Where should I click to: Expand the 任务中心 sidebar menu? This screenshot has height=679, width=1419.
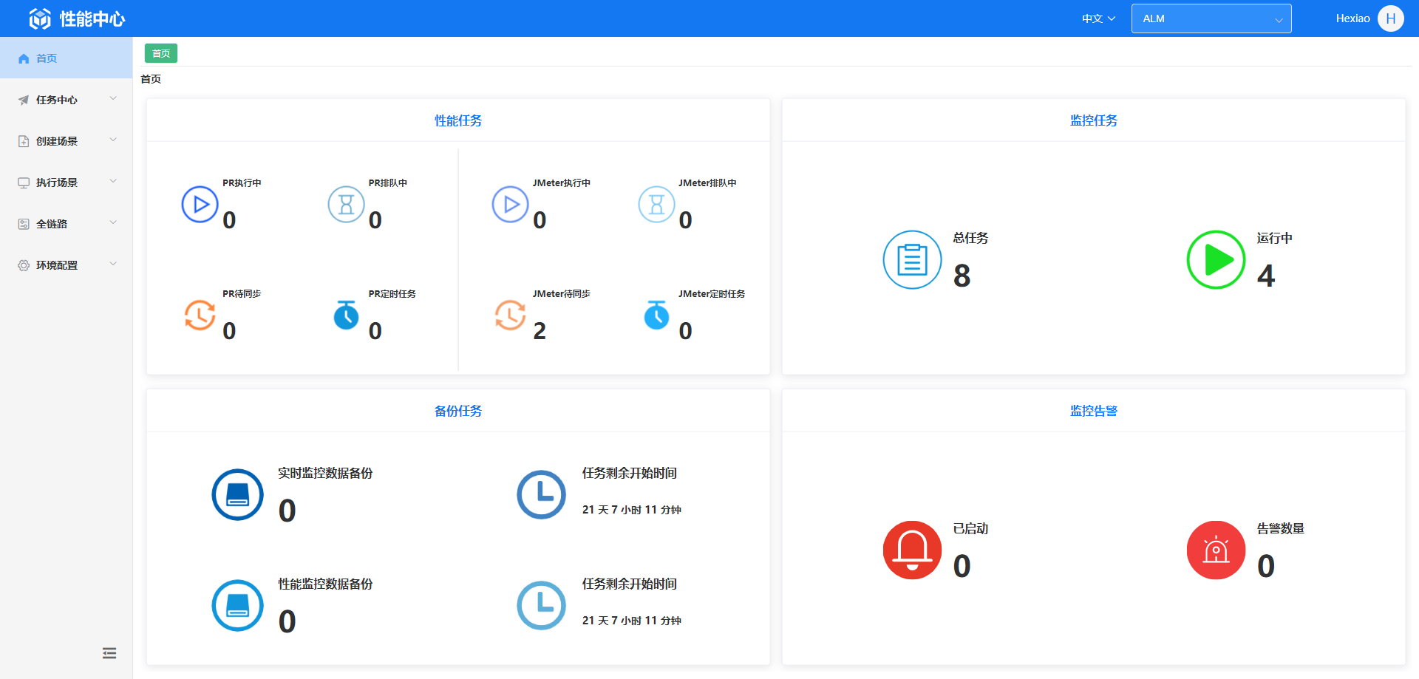66,100
